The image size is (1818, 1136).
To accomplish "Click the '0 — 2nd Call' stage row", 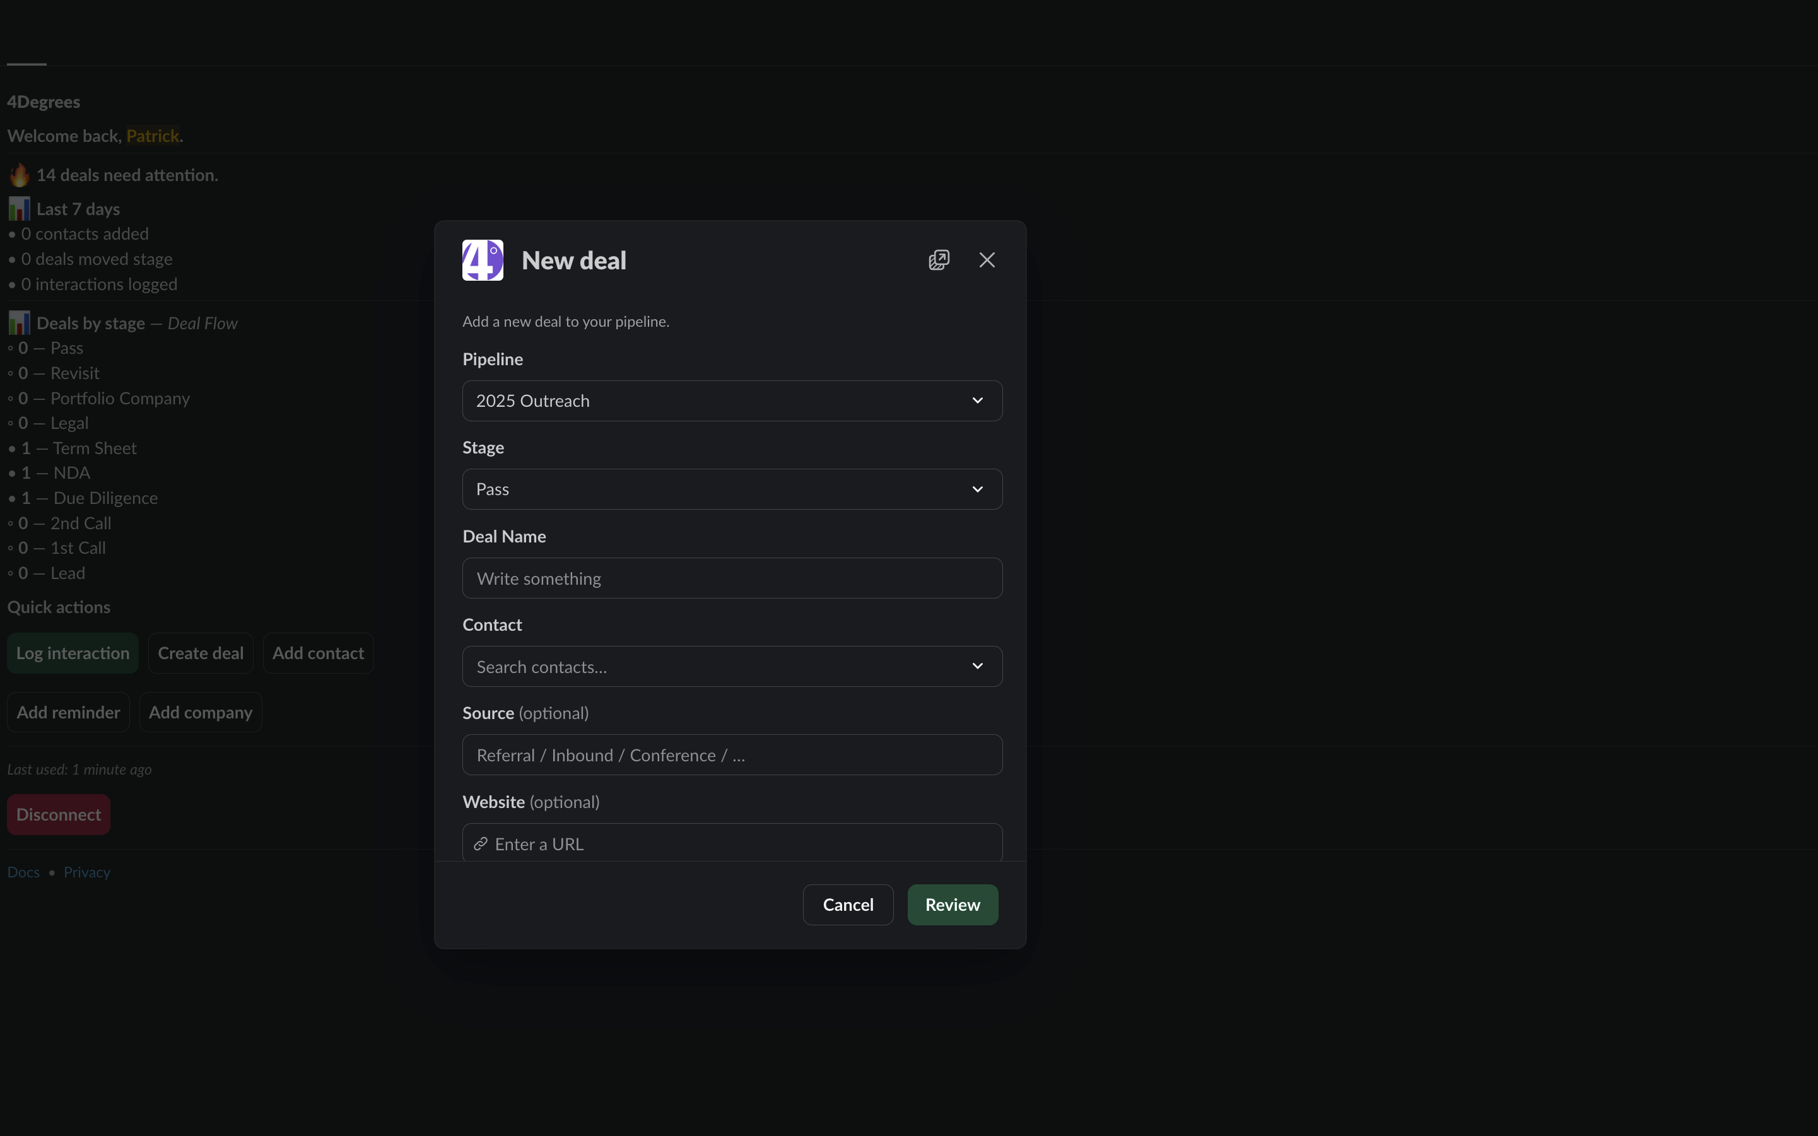I will tap(59, 523).
